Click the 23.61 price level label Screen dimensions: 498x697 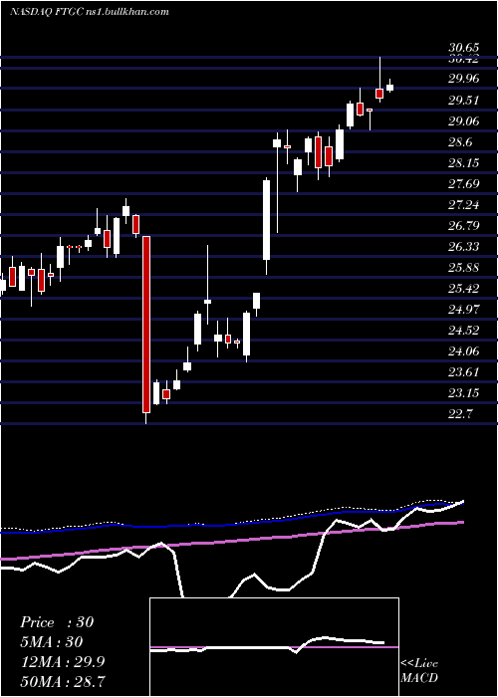point(464,372)
